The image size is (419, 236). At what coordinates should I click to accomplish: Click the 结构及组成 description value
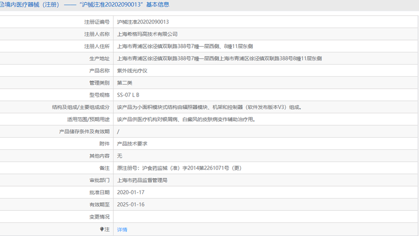[x=209, y=107]
